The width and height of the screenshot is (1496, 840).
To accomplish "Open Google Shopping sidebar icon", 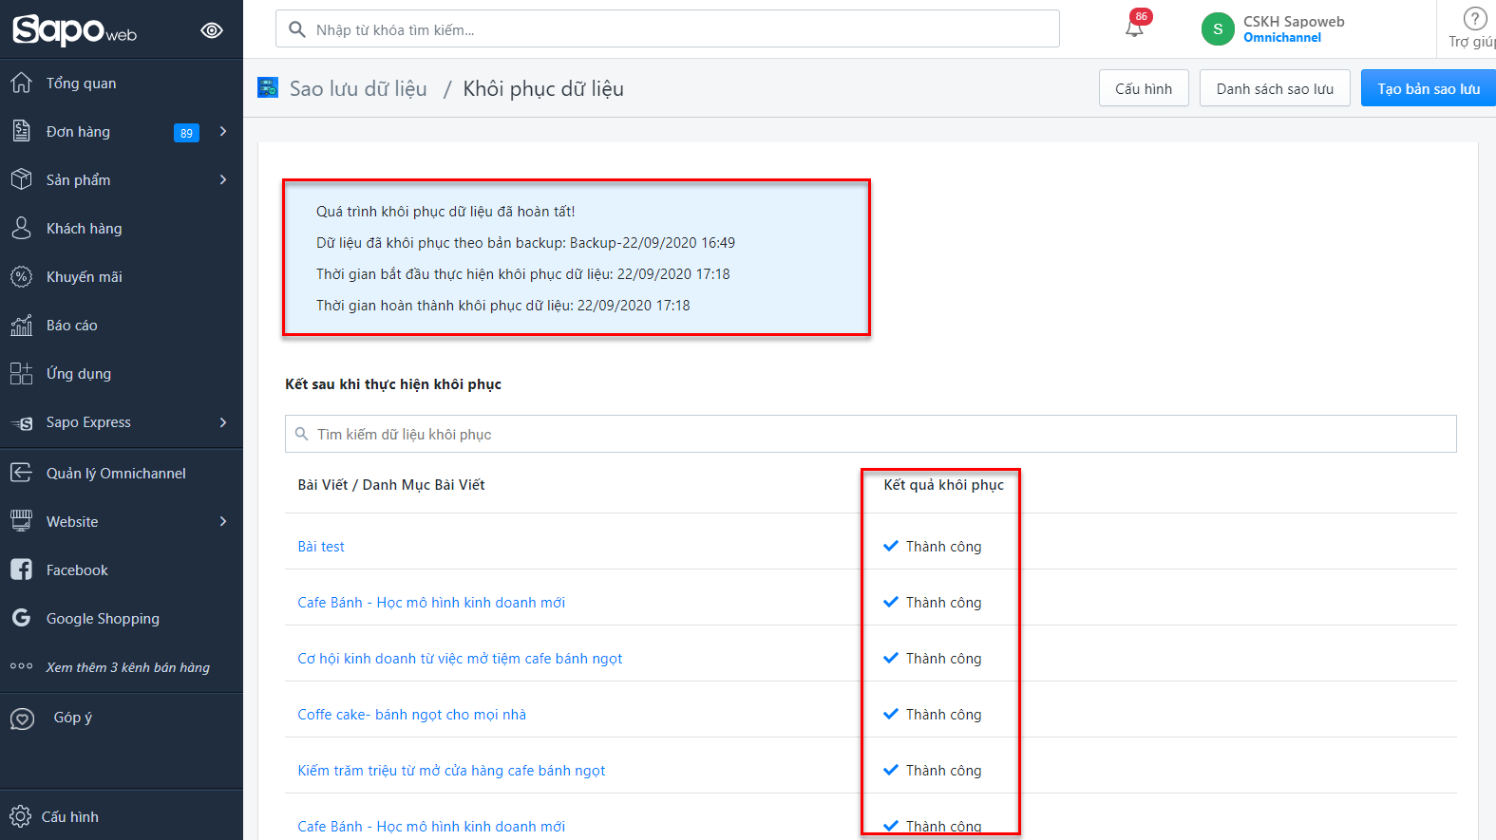I will pos(21,618).
